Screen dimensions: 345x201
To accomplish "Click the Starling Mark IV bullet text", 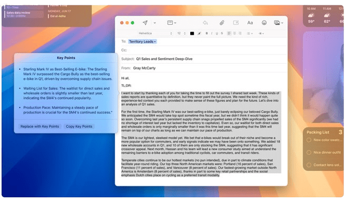I will [68, 74].
